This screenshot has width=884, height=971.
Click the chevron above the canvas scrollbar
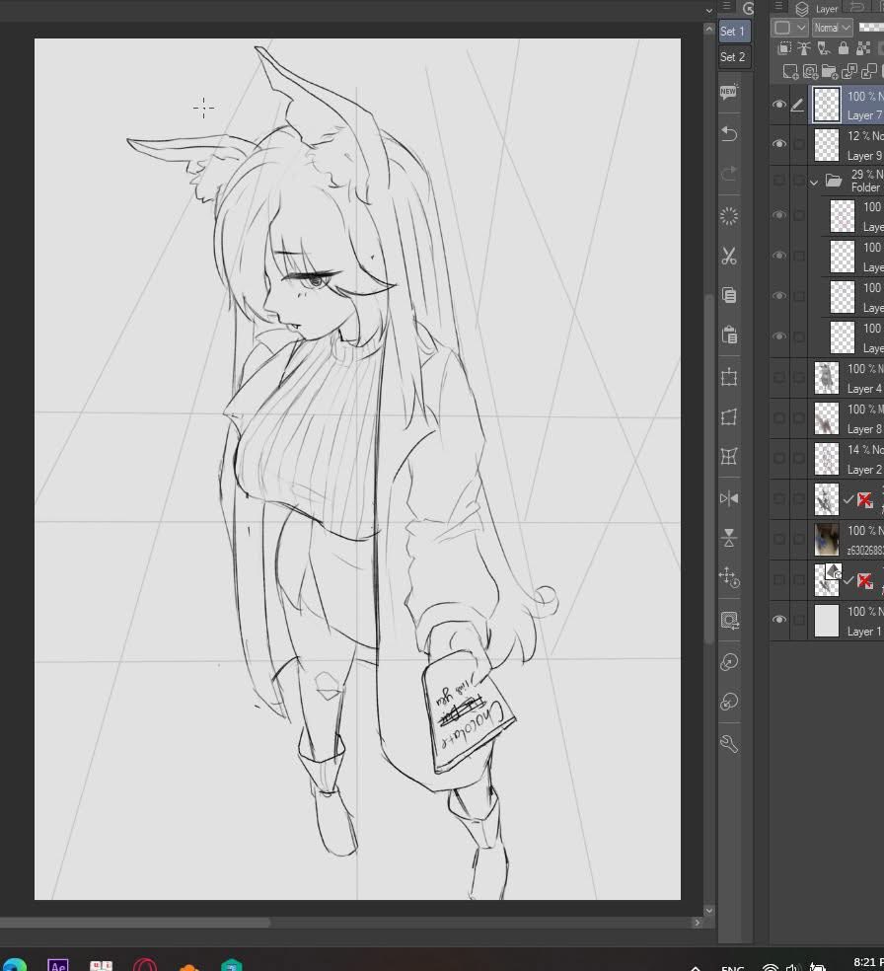tap(708, 11)
